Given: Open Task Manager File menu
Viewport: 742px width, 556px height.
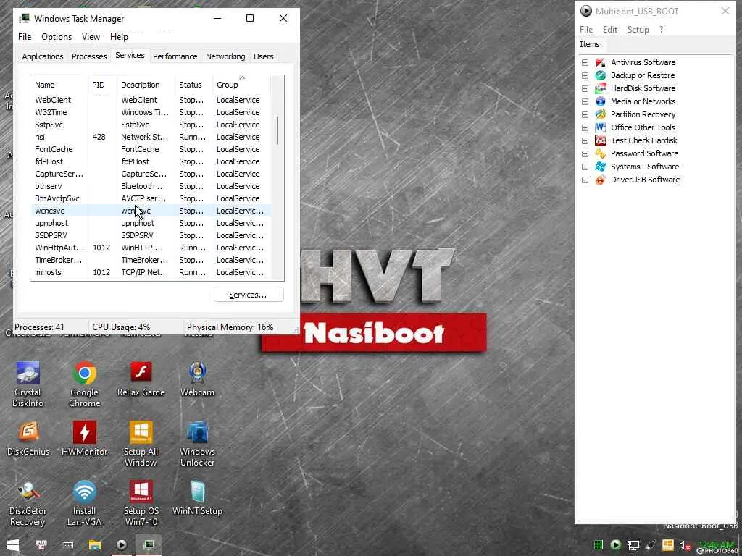Looking at the screenshot, I should pos(25,37).
